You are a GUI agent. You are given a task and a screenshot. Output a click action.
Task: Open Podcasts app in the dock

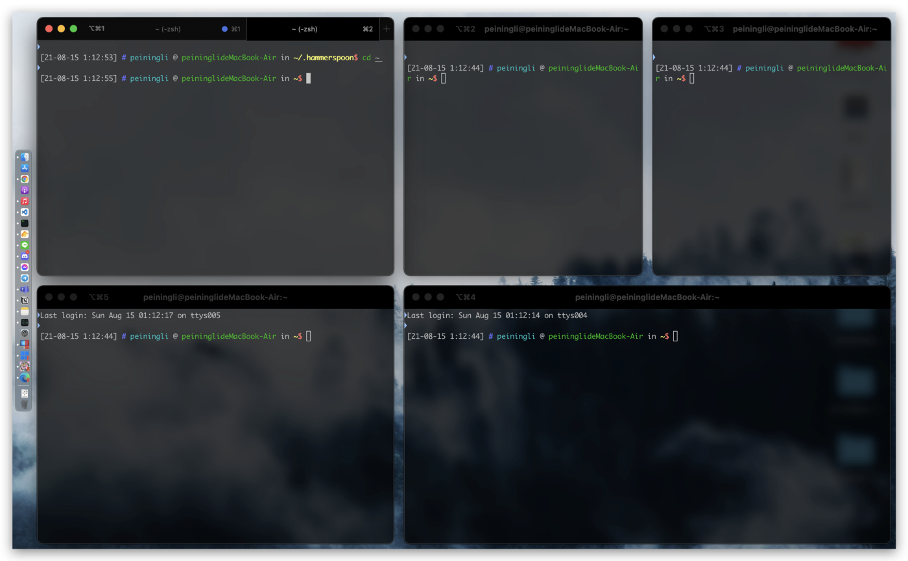[25, 190]
